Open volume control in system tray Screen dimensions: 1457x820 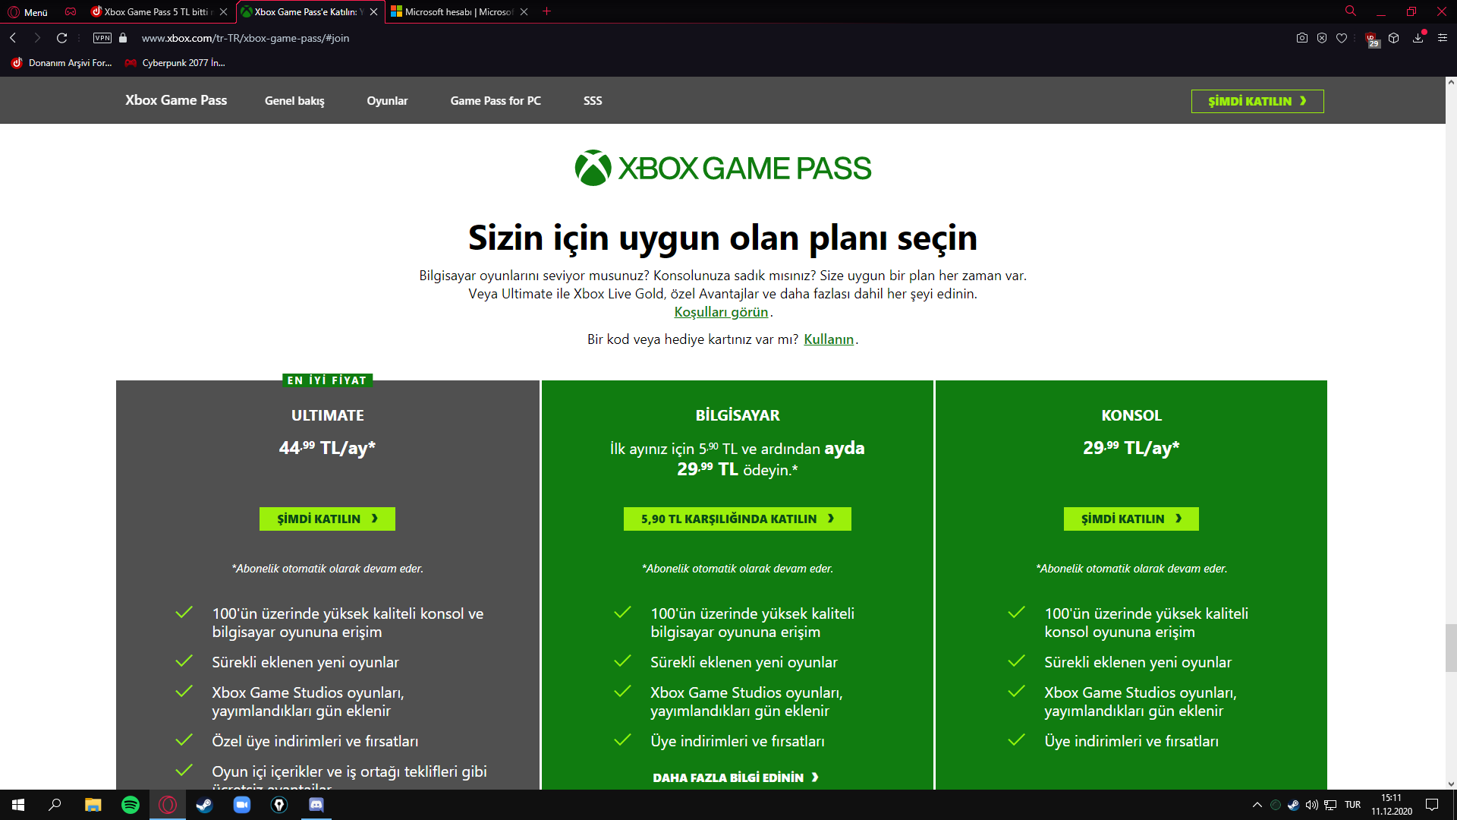(1312, 805)
